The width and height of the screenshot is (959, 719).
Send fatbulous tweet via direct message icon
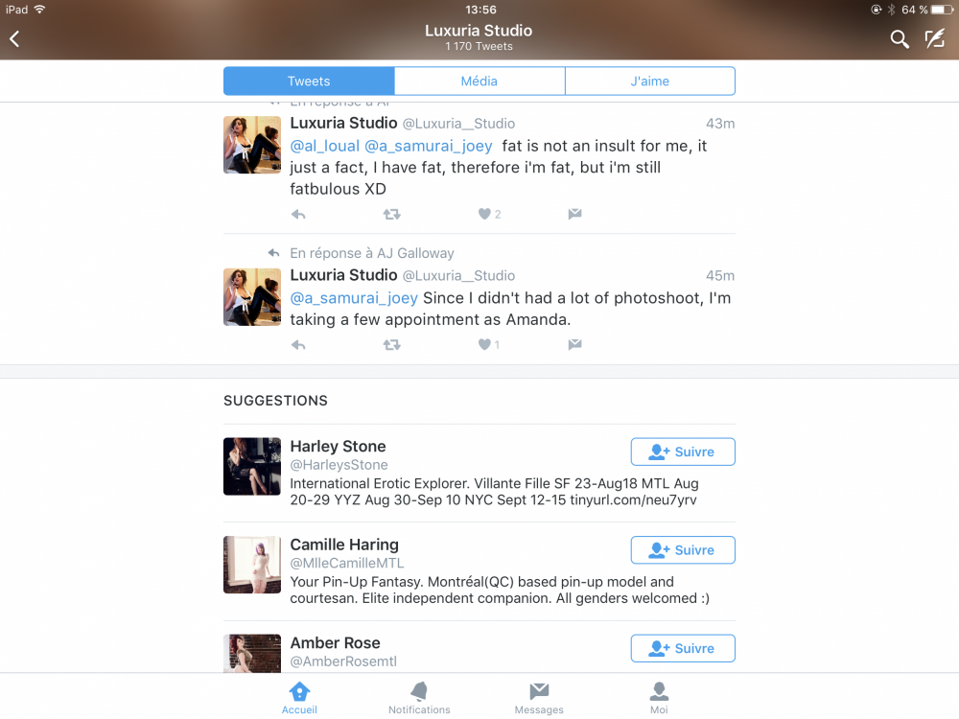tap(574, 214)
